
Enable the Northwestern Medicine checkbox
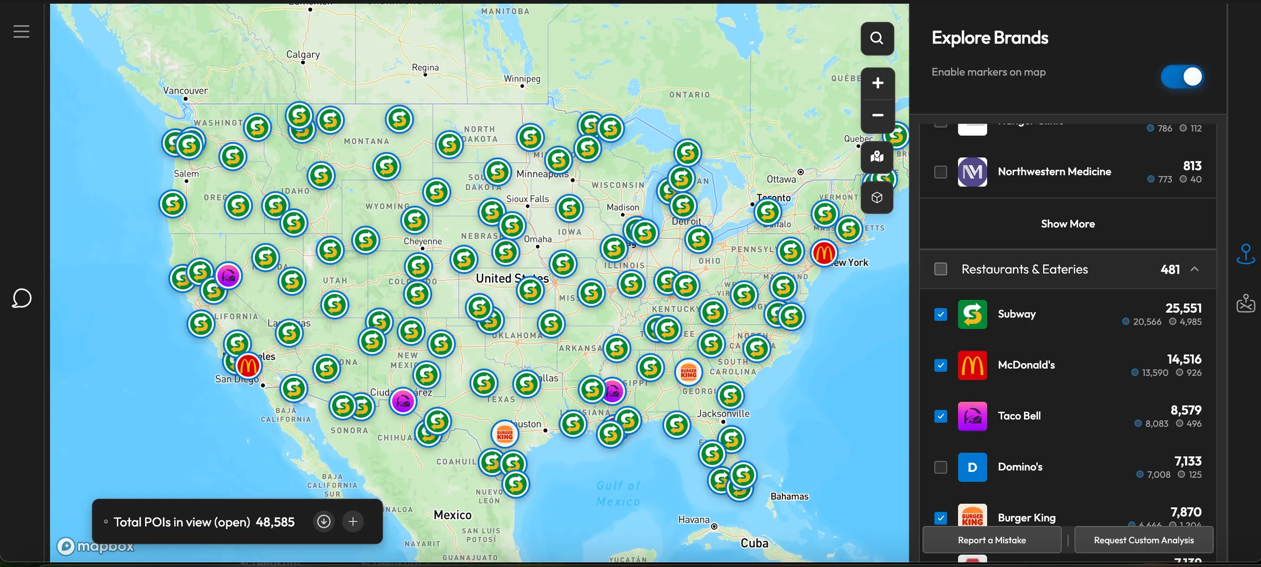(940, 172)
